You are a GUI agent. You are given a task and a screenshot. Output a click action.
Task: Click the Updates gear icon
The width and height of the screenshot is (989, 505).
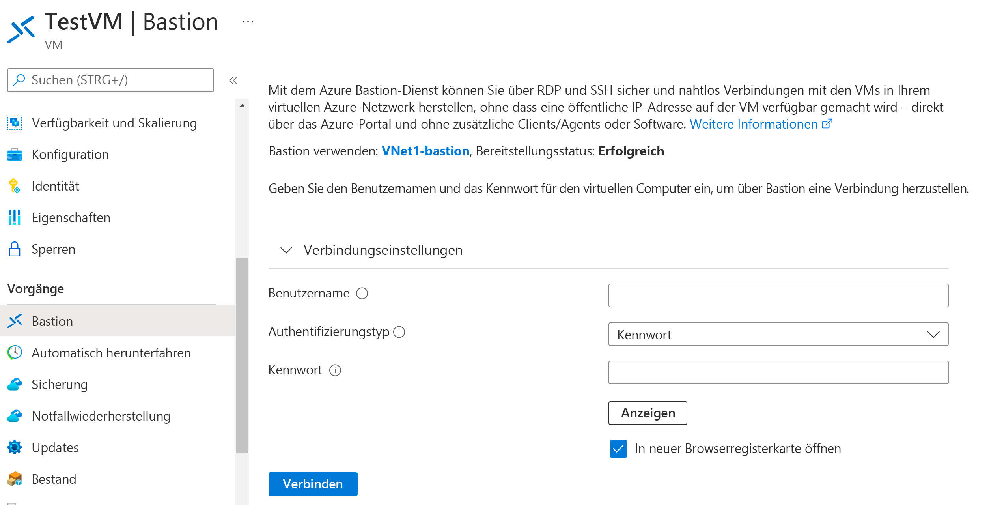tap(15, 447)
